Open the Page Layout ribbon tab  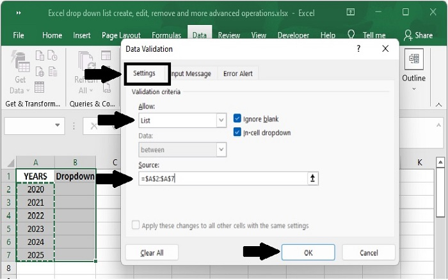coord(121,35)
